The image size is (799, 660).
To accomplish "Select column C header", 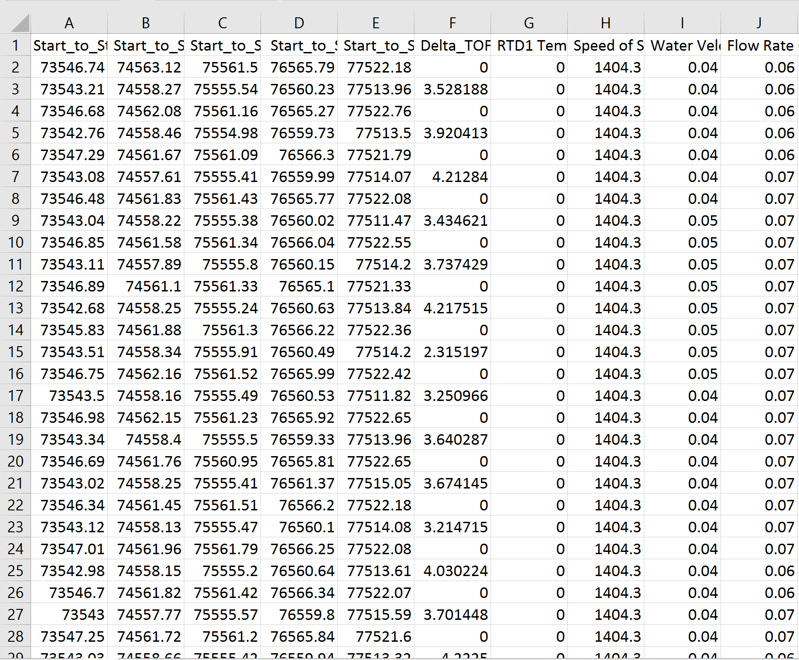I will coord(222,23).
